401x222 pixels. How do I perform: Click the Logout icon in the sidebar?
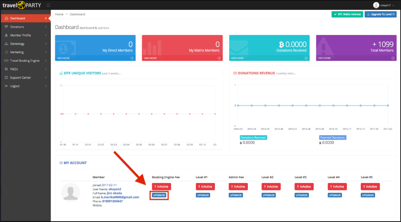click(6, 86)
